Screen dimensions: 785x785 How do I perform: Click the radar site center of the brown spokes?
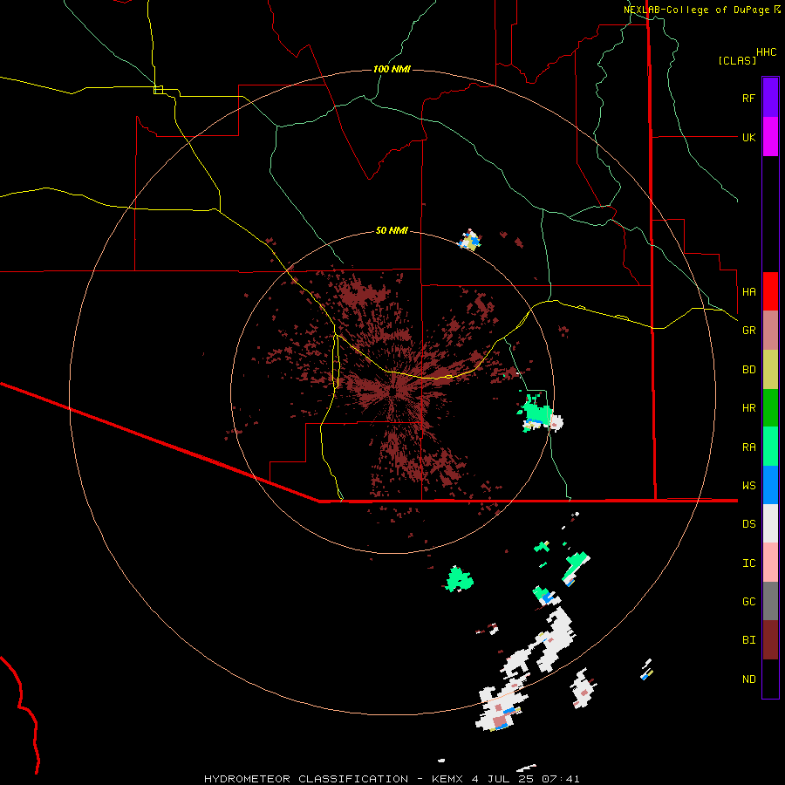click(x=392, y=392)
